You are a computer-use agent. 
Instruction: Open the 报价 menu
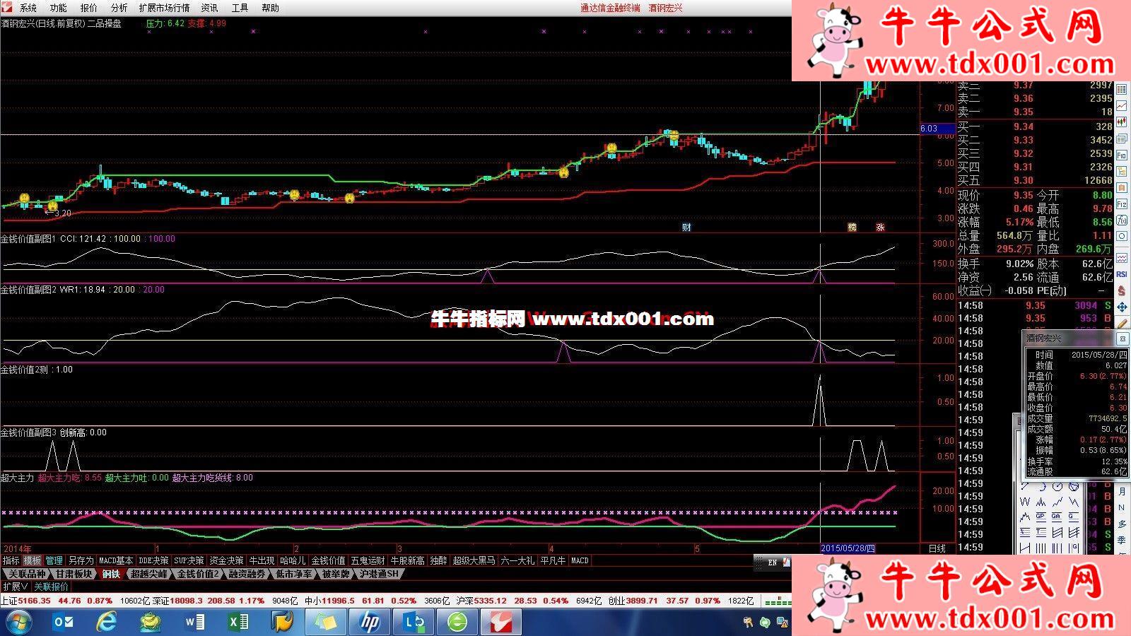click(89, 8)
